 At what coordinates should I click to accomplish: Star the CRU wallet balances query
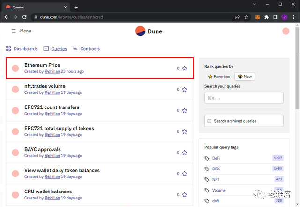pos(184,195)
